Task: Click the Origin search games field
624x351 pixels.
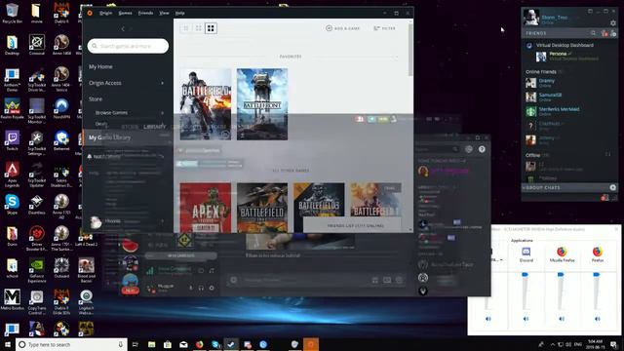Action: tap(128, 46)
